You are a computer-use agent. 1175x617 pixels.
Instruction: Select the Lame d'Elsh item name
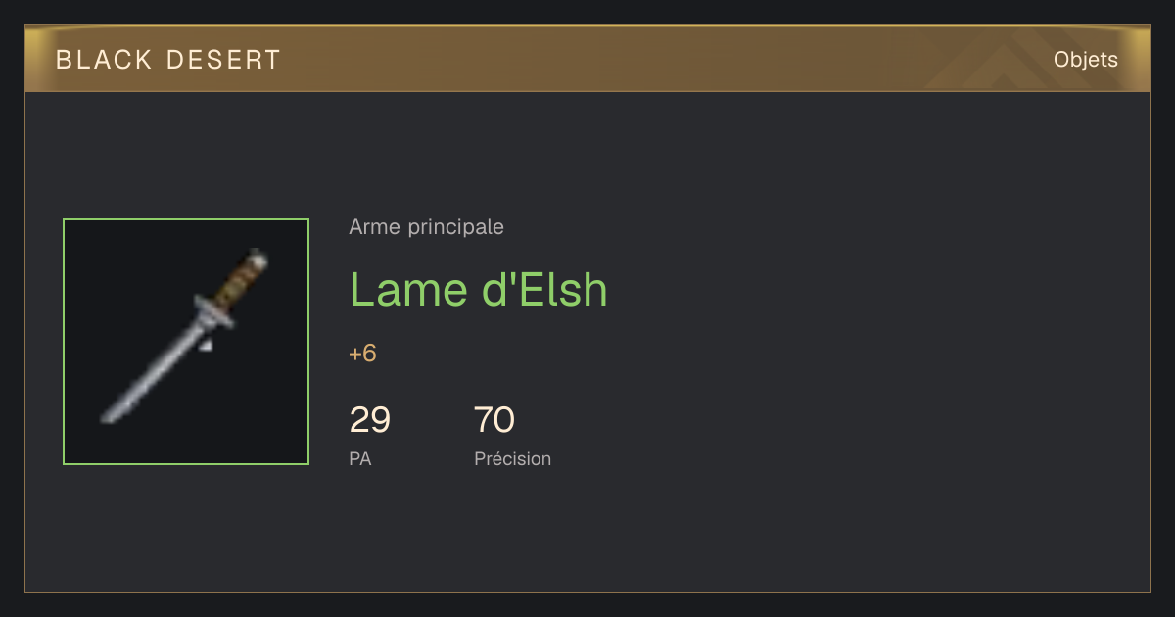point(479,290)
